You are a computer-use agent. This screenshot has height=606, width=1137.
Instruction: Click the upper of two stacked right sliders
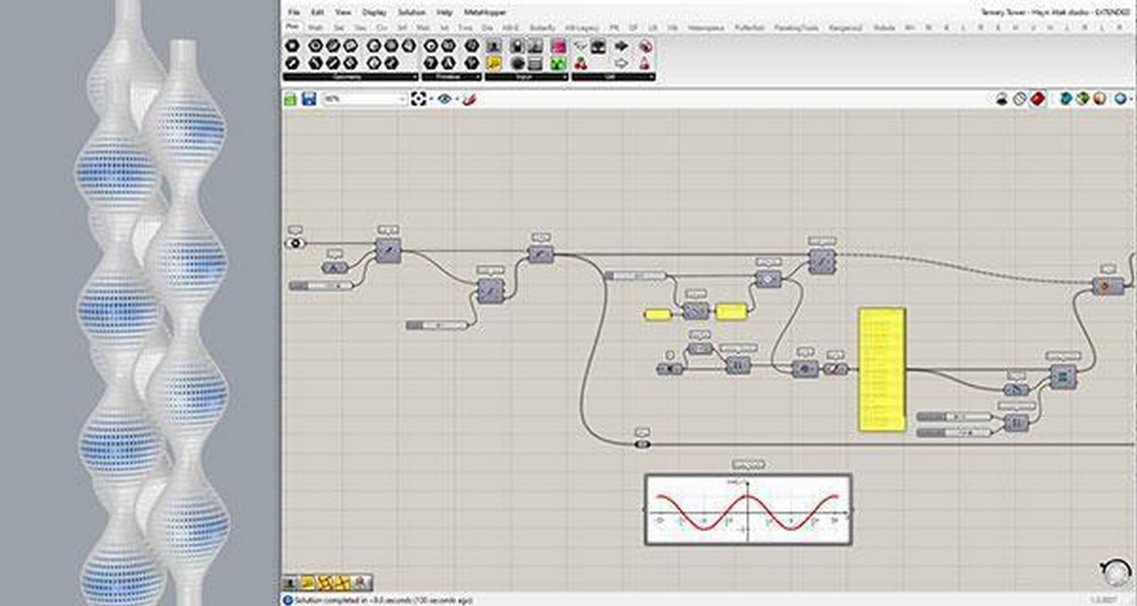pyautogui.click(x=954, y=416)
